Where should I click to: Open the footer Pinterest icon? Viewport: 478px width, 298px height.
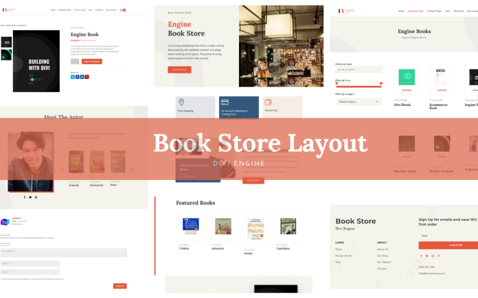pyautogui.click(x=439, y=256)
